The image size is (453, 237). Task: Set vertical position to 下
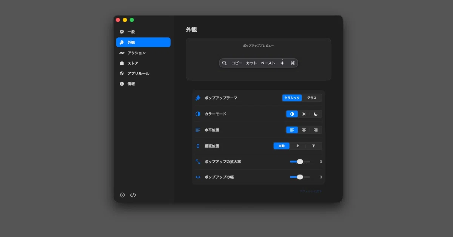tap(314, 146)
